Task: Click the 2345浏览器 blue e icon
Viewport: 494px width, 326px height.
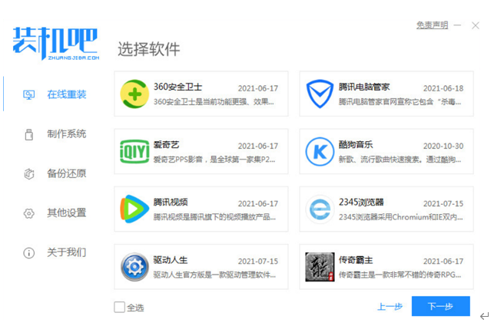Action: pos(320,209)
